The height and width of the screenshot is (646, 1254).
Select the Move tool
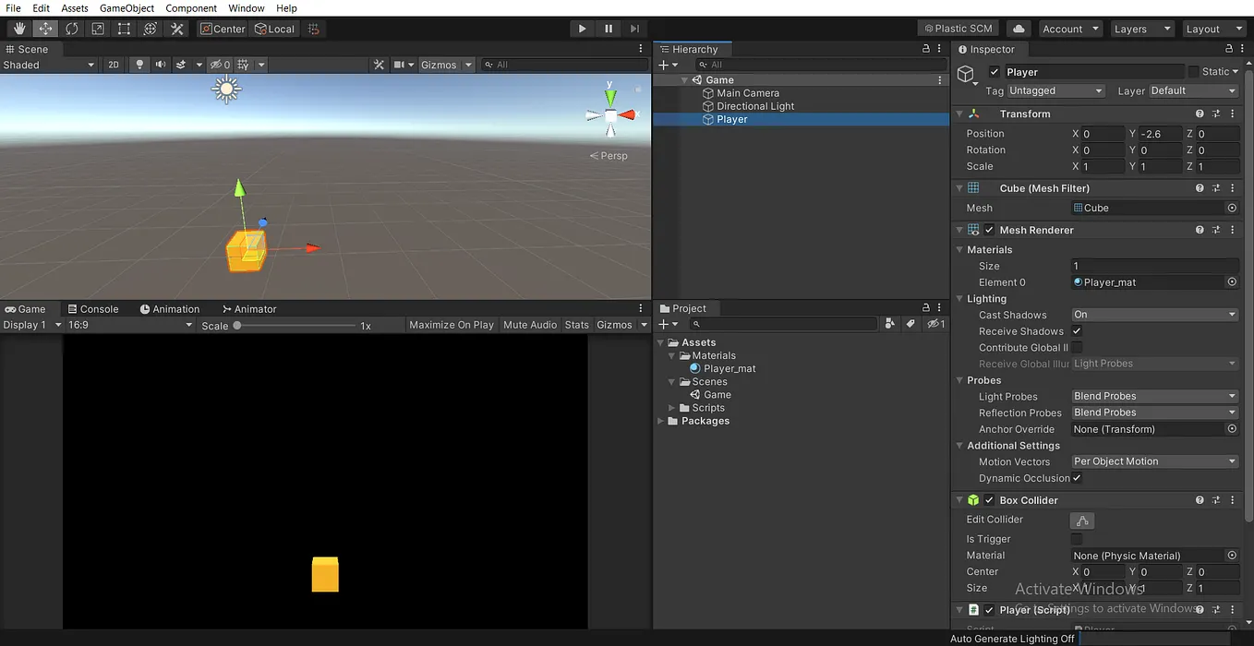pyautogui.click(x=44, y=29)
